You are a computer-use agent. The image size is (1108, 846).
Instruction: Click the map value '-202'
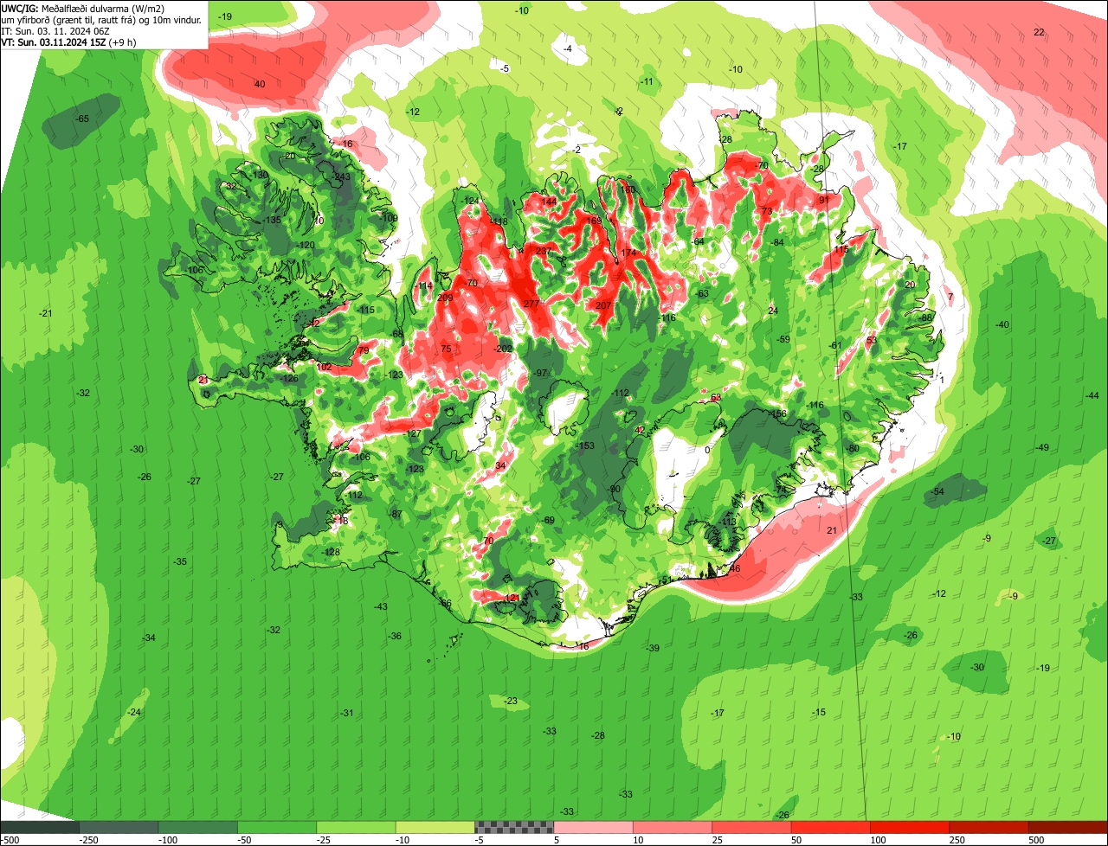point(504,349)
